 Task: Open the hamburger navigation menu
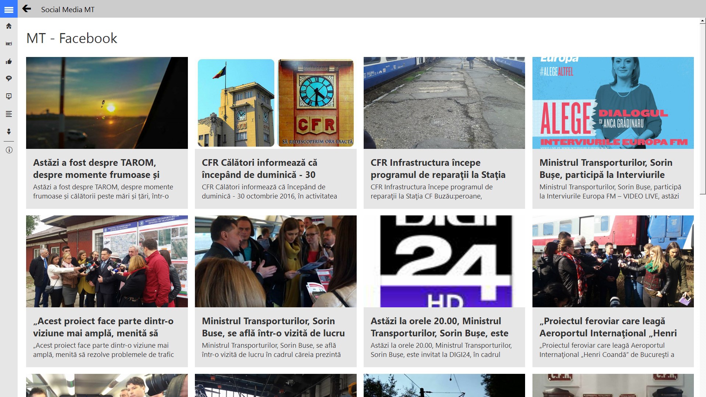point(9,9)
